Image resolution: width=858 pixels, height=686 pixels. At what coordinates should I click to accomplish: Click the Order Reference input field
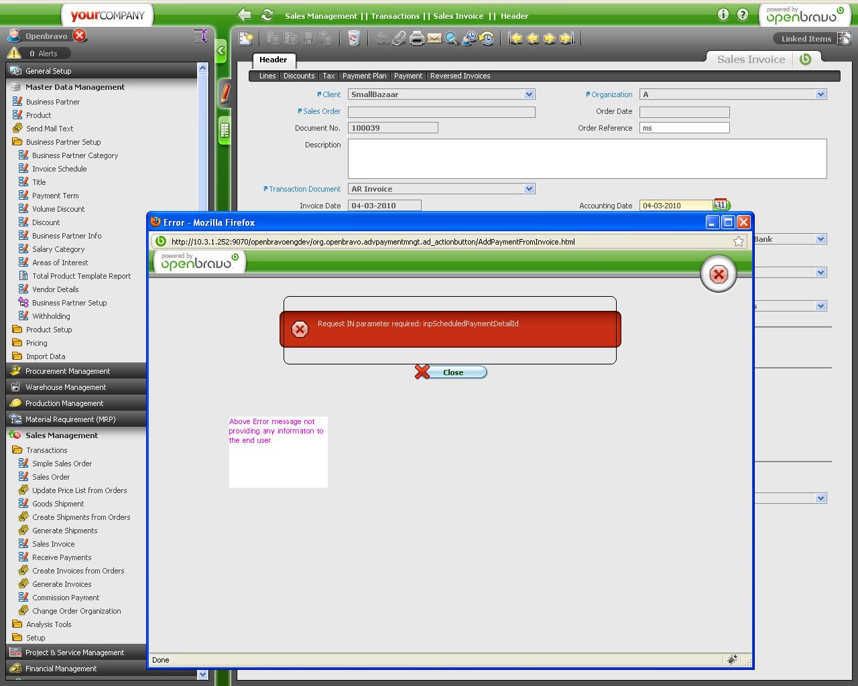[684, 128]
